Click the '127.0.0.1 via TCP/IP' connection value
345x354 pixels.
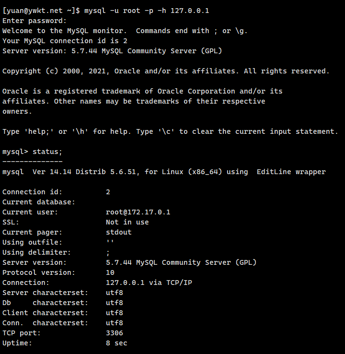[149, 283]
